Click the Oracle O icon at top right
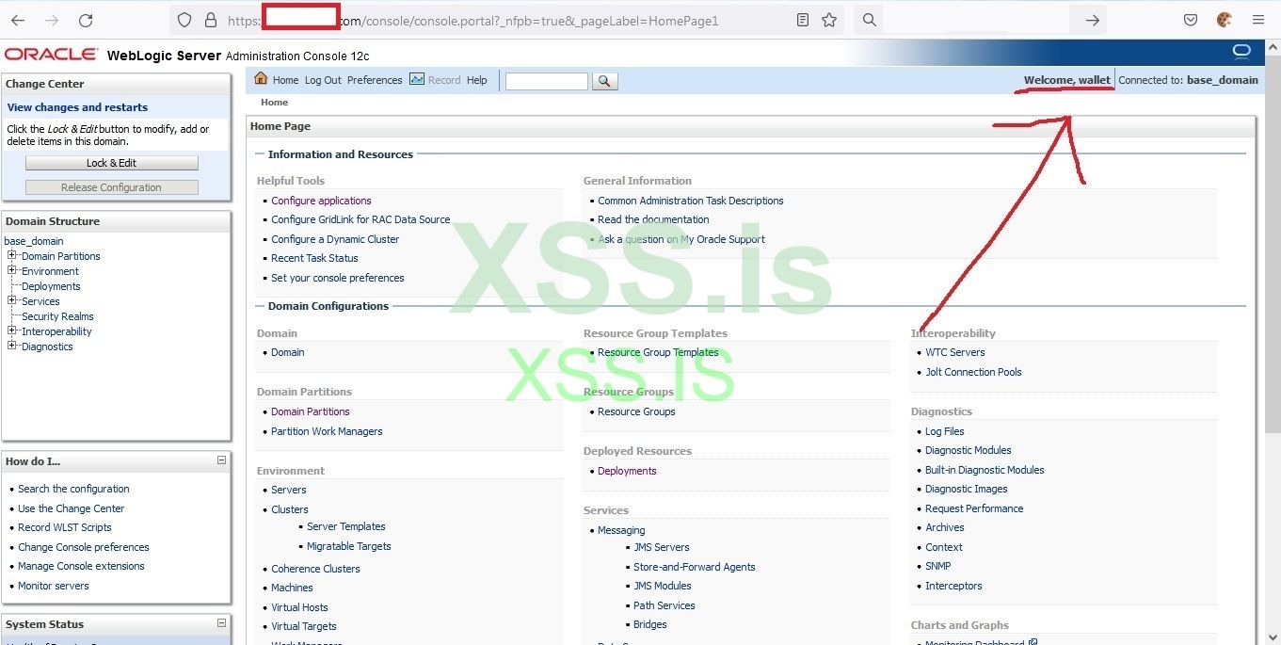 point(1241,51)
